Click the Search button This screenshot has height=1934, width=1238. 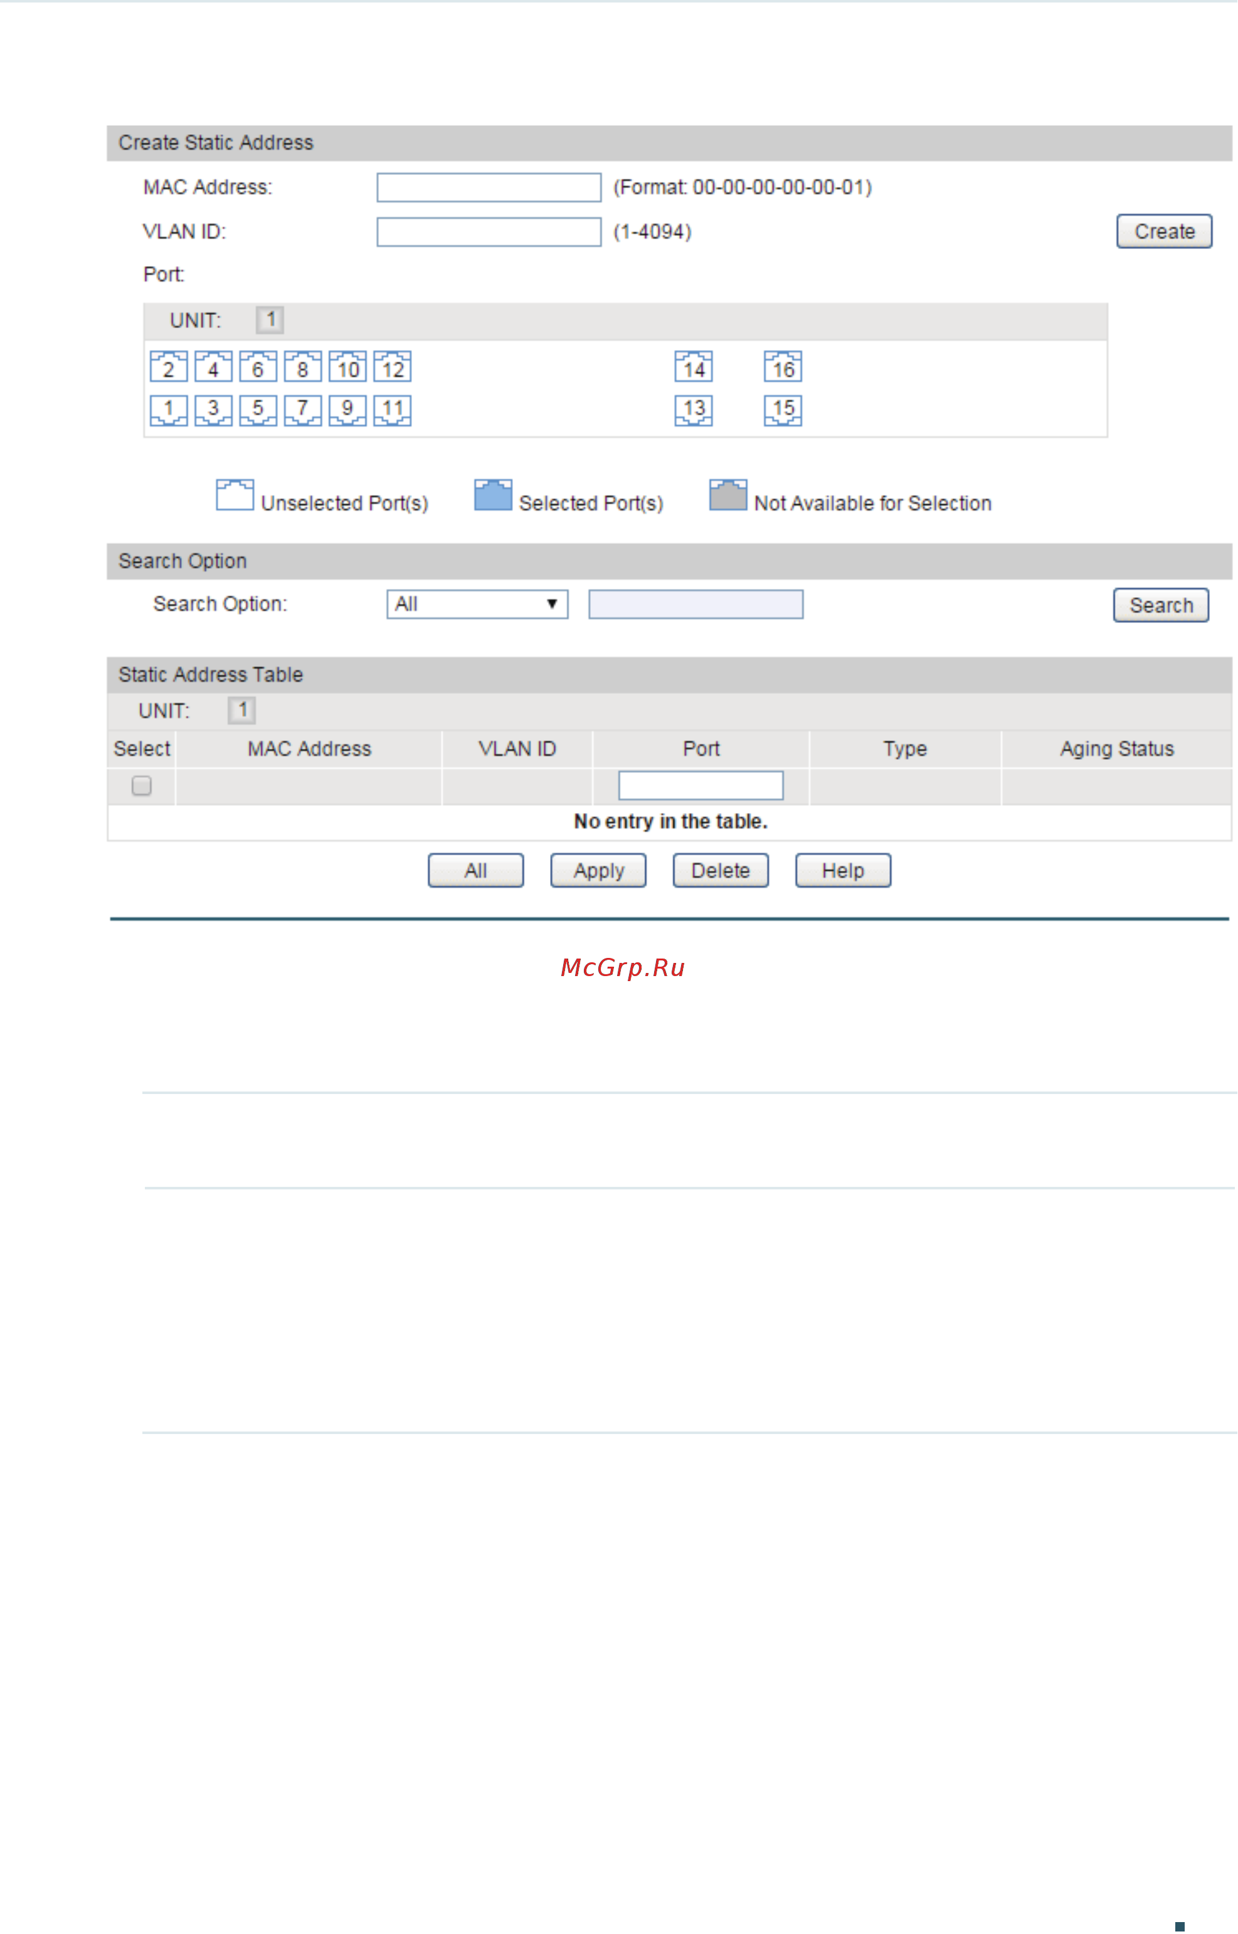pyautogui.click(x=1161, y=605)
